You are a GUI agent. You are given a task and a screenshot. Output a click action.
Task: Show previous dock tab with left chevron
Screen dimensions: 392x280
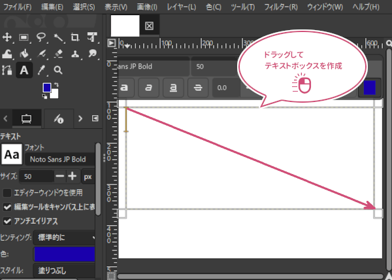point(5,118)
